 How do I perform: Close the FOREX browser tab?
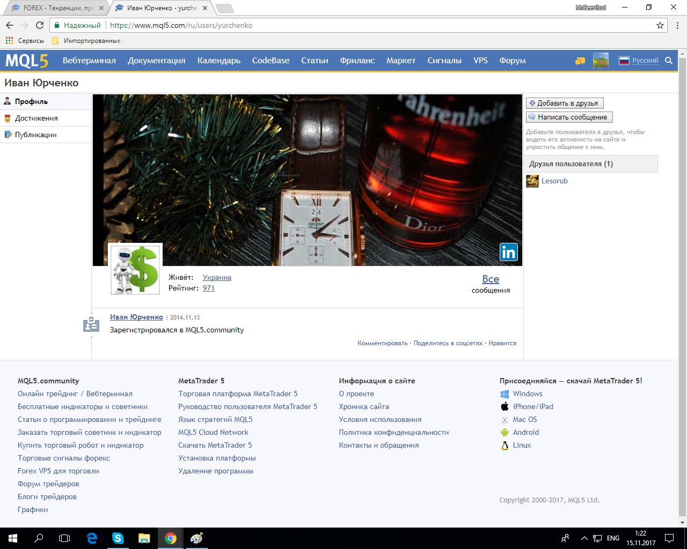click(x=101, y=8)
